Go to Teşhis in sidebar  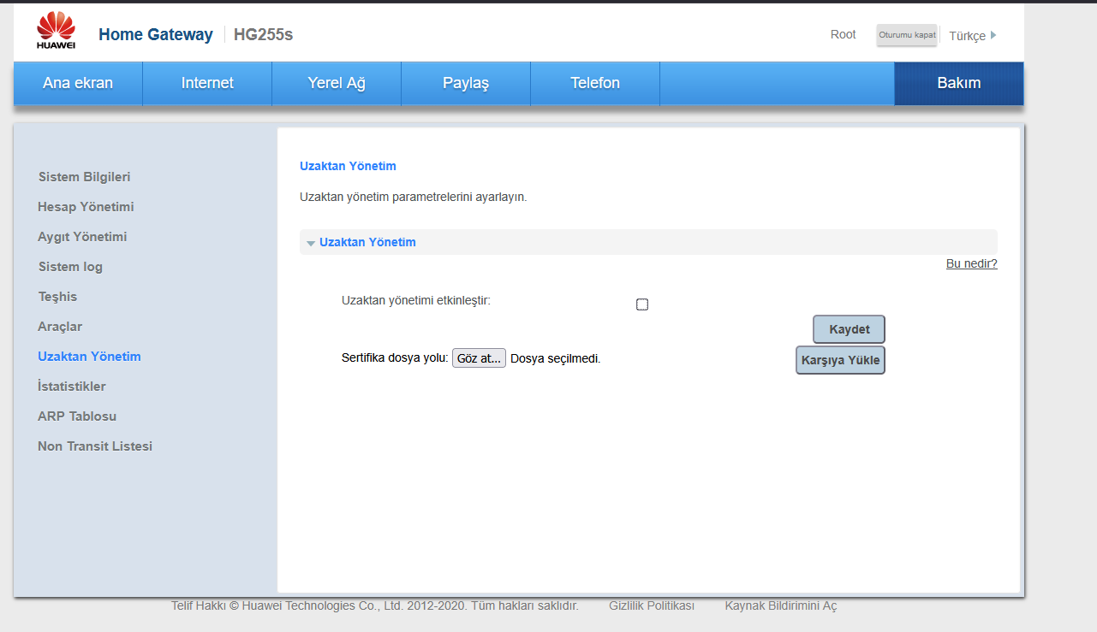pyautogui.click(x=57, y=297)
